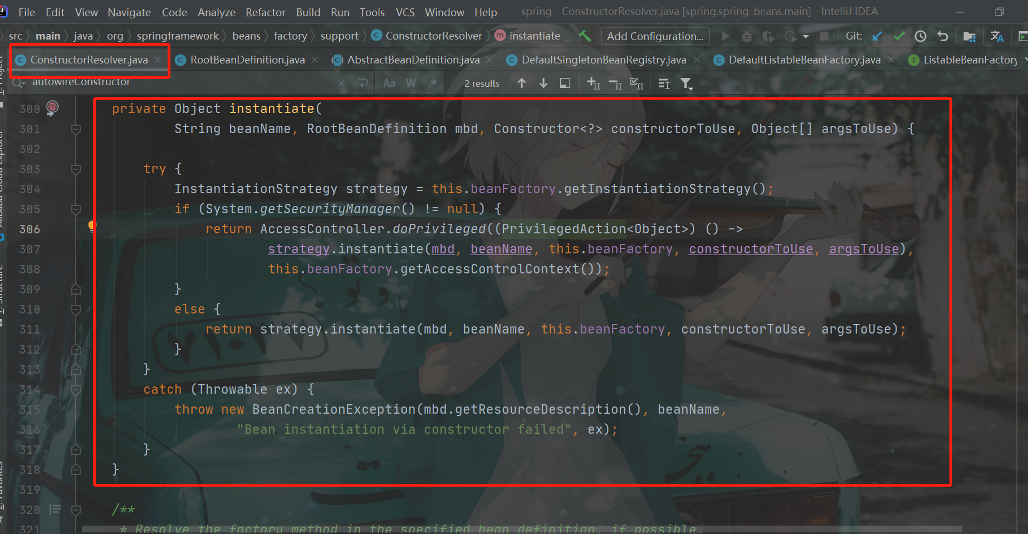
Task: Open the Edit menu
Action: tap(55, 12)
